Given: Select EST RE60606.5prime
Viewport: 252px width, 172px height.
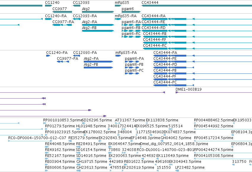Looking at the screenshot, I should click(x=60, y=168).
